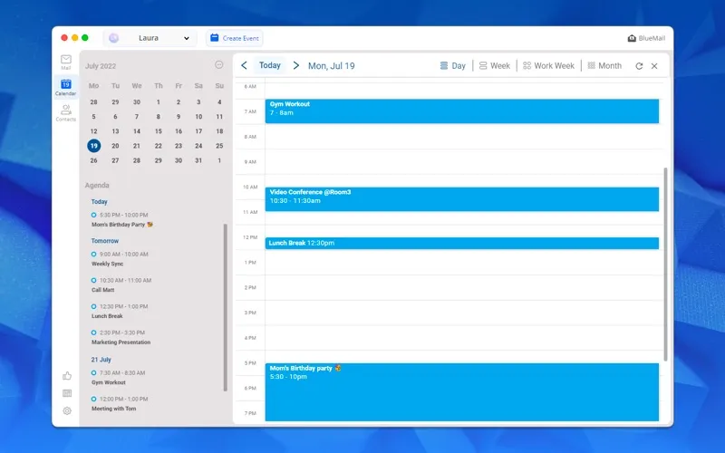The height and width of the screenshot is (453, 725).
Task: Click the mini calendar options ellipsis icon
Action: 219,64
